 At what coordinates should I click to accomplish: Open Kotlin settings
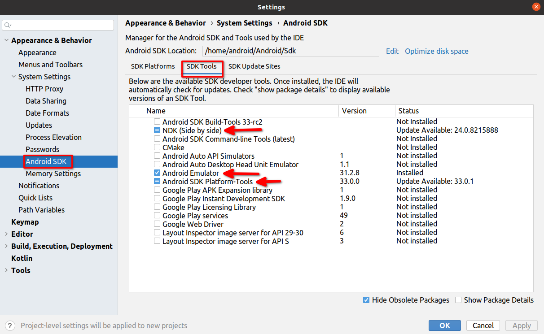pos(22,258)
